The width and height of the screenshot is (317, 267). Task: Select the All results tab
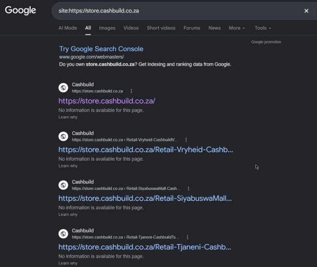(x=88, y=28)
